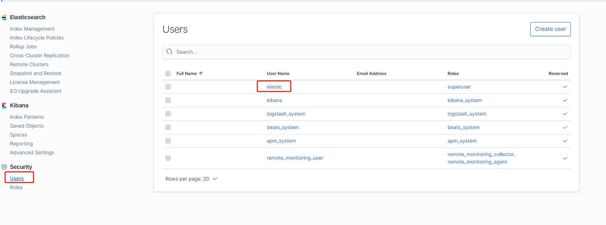Check the kibana user row checkbox
606x225 pixels.
(168, 100)
